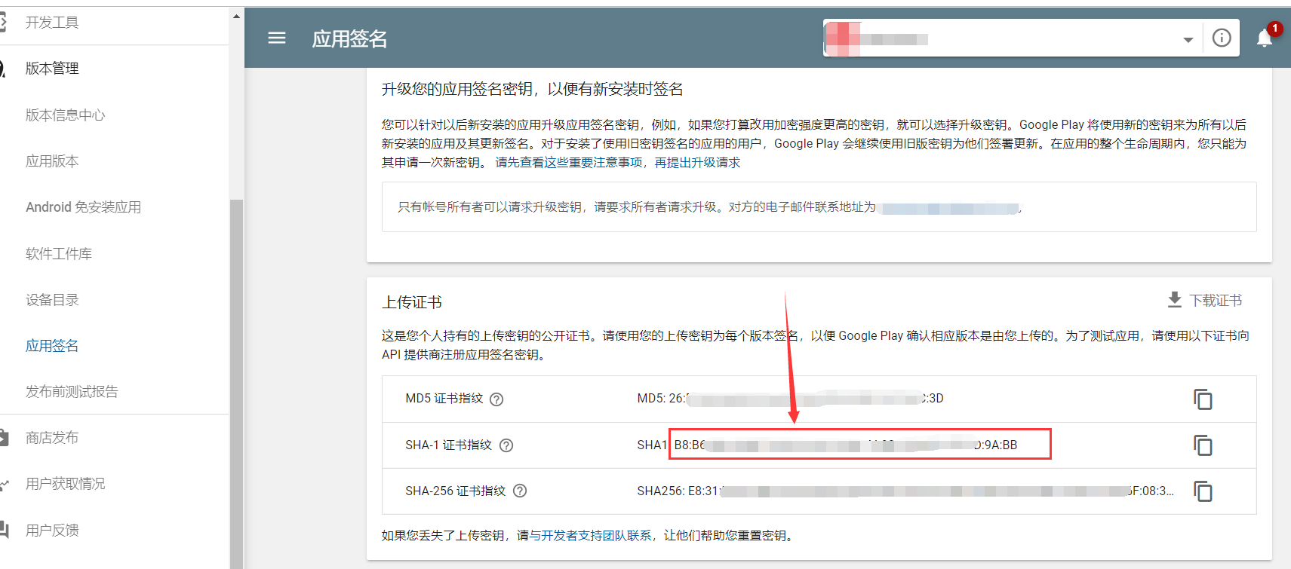Screen dimensions: 1291x569
Task: Open 开发工具 in the sidebar
Action: (52, 23)
